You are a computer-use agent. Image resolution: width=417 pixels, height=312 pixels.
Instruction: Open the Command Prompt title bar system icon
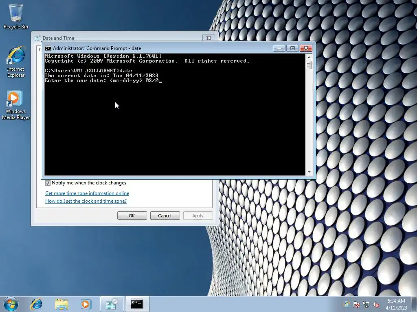pos(48,48)
